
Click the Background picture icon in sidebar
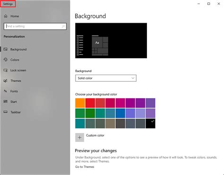tap(6, 49)
